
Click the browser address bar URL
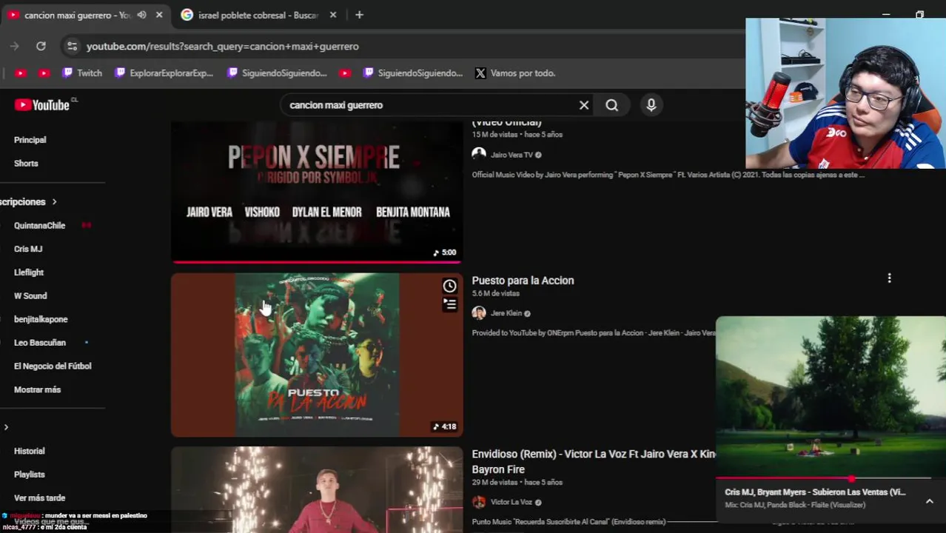pos(222,46)
